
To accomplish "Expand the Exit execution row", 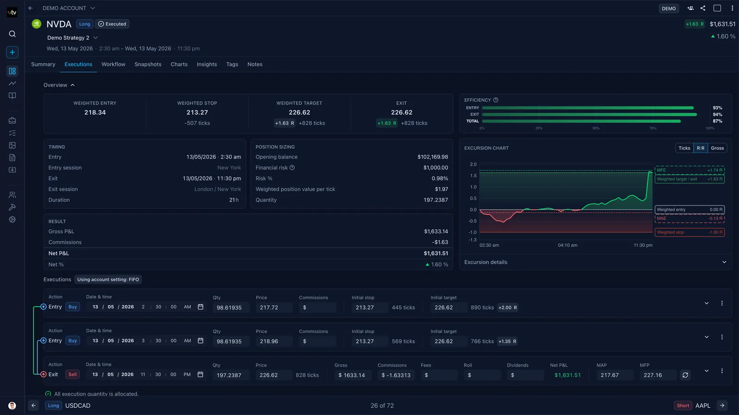I will [707, 371].
